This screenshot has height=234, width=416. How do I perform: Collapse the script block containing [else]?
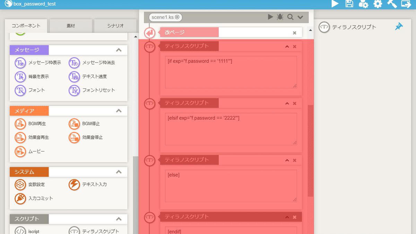coord(287,160)
